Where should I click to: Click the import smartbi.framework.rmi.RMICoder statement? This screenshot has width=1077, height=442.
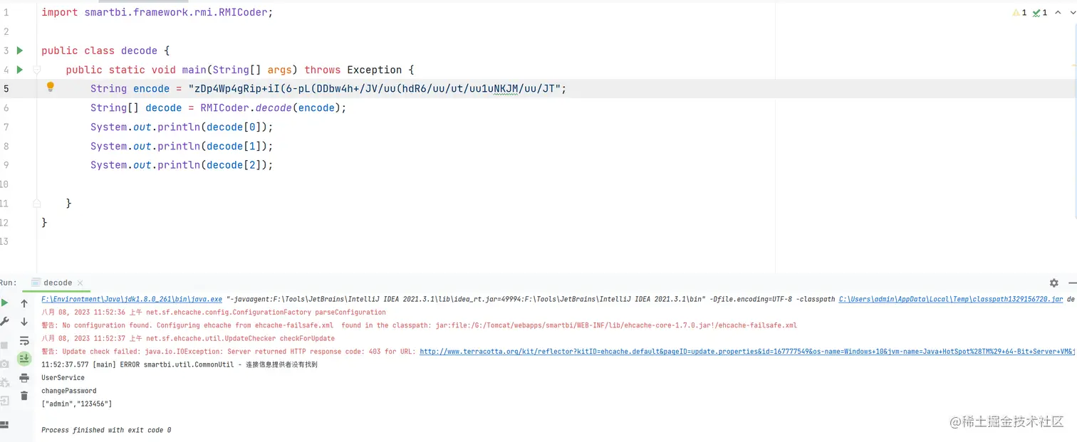157,12
